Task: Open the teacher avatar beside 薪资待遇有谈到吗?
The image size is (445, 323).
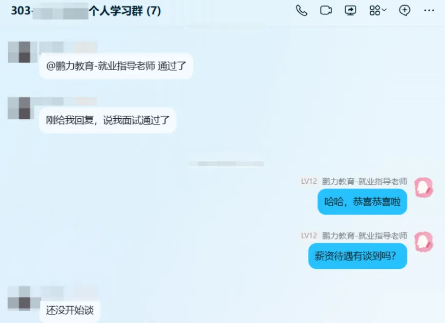Action: point(423,242)
